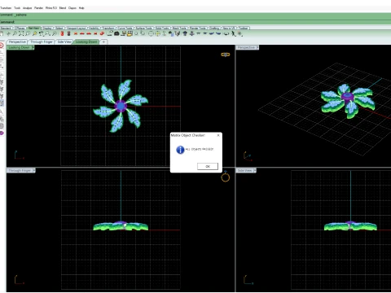The height and width of the screenshot is (293, 391).
Task: Select the Standard toolbar tab
Action: click(7, 28)
